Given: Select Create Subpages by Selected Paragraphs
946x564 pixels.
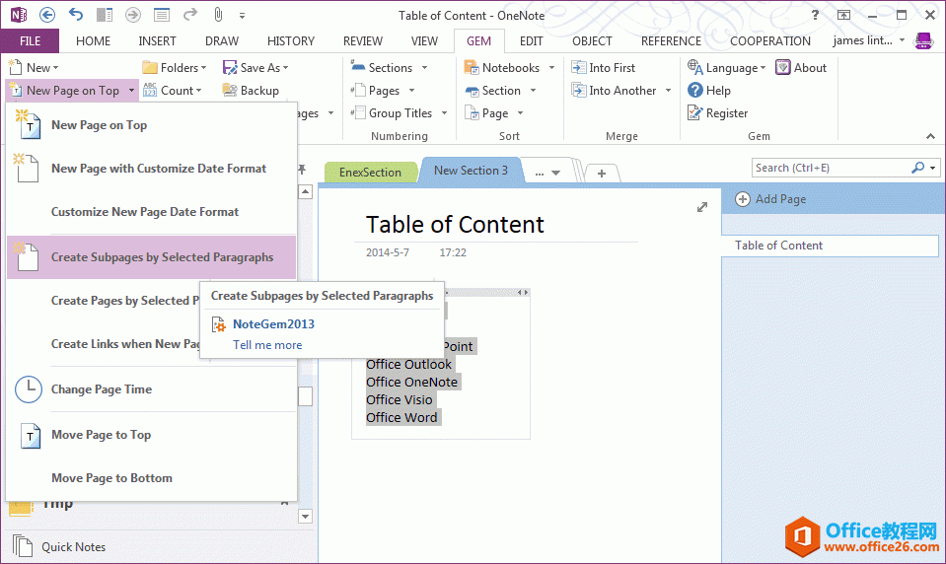Looking at the screenshot, I should click(162, 257).
